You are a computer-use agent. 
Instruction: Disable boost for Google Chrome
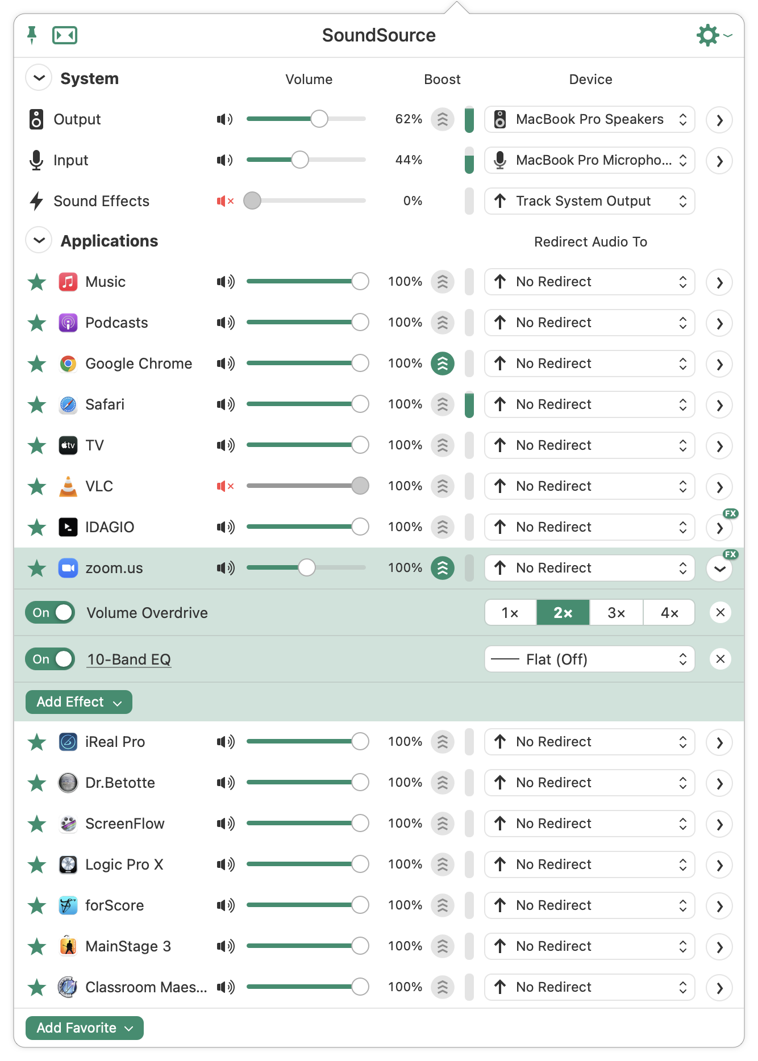click(x=443, y=364)
